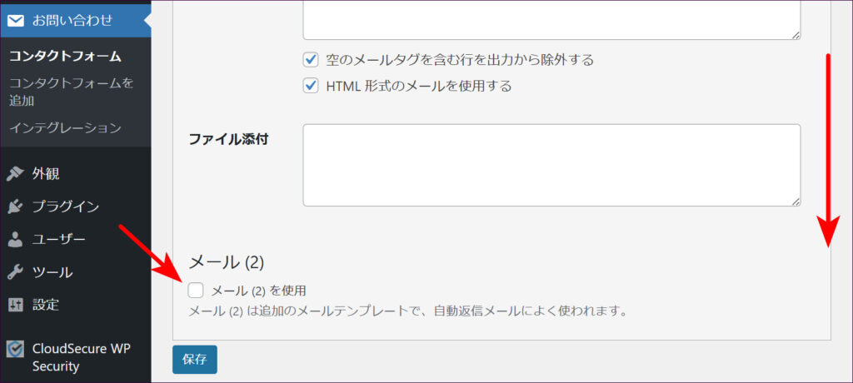Enable the メール (2) を使用 checkbox

[x=196, y=291]
